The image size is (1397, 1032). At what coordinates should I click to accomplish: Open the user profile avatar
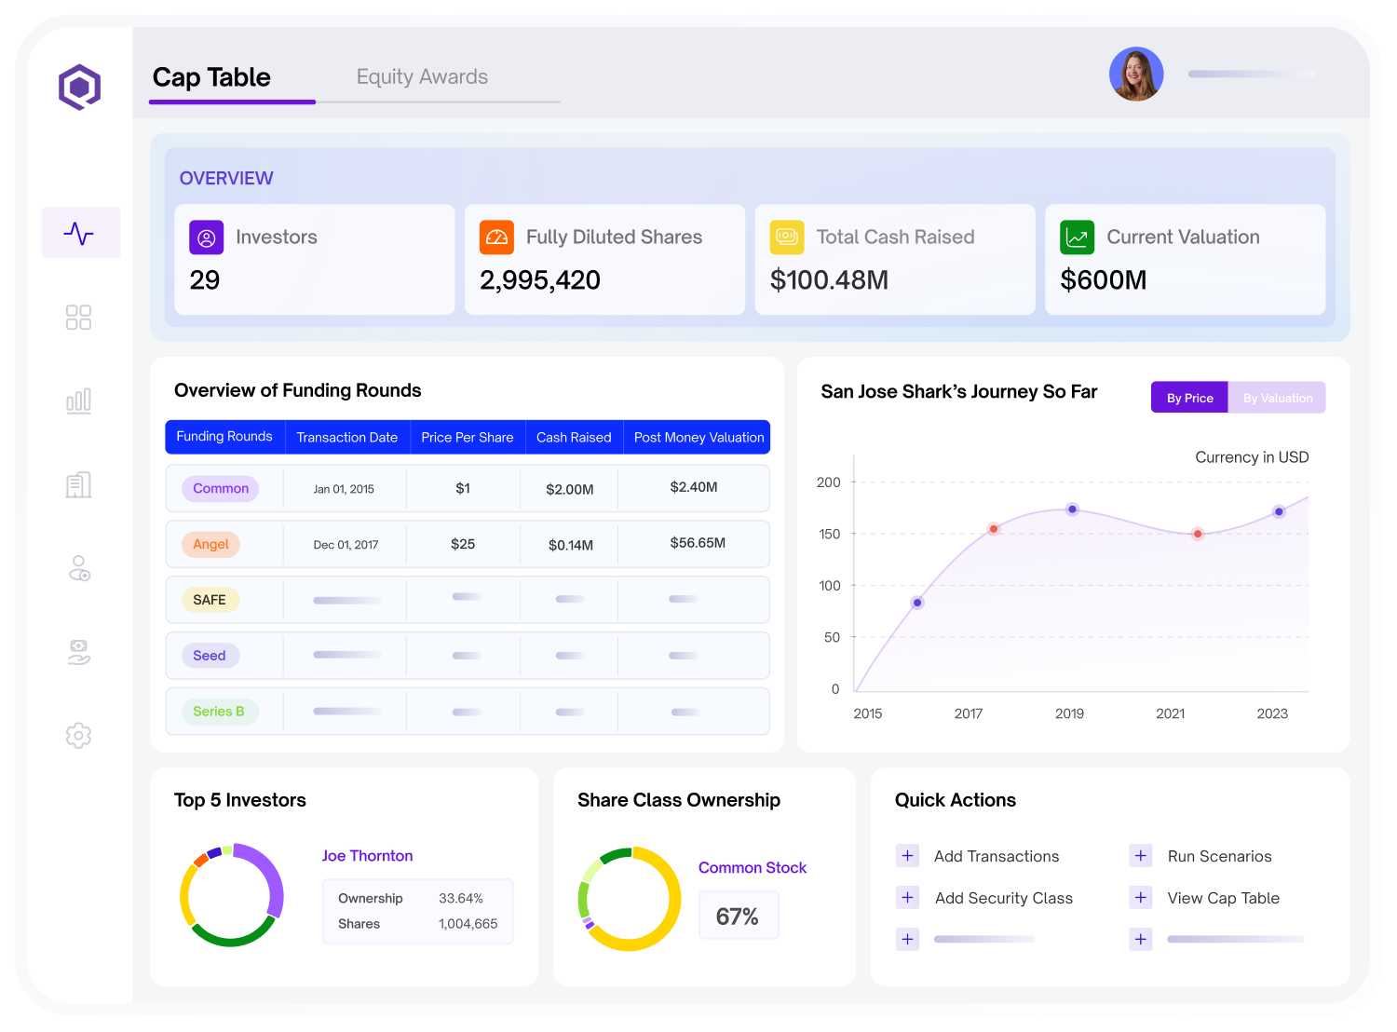click(1136, 75)
